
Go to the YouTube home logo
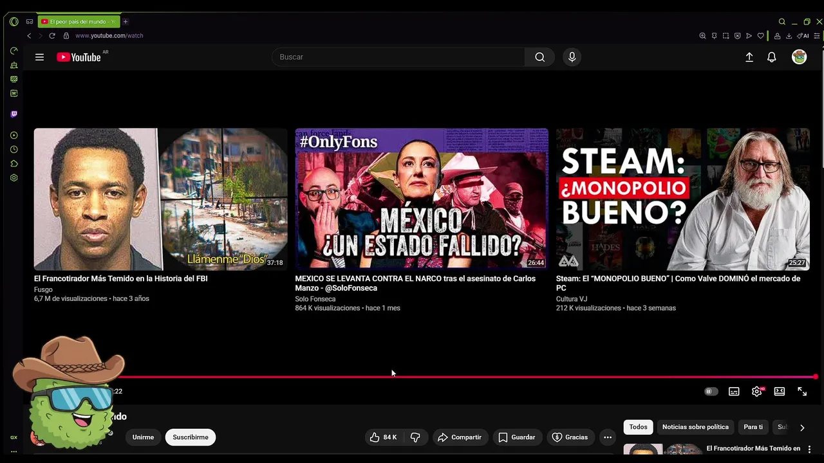tap(79, 57)
